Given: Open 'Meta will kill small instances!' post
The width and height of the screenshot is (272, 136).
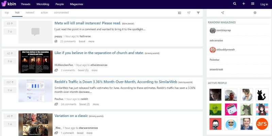Looking at the screenshot, I should [x=88, y=23].
